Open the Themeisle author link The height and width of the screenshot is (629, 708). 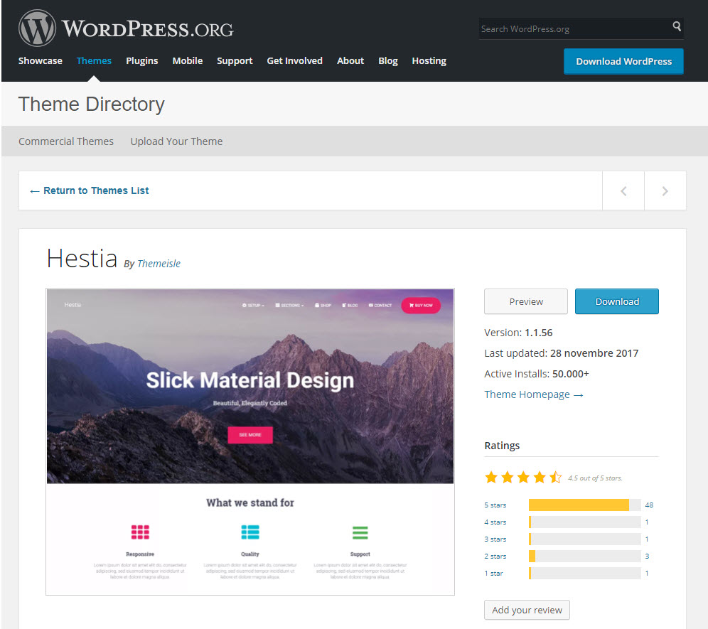[159, 264]
